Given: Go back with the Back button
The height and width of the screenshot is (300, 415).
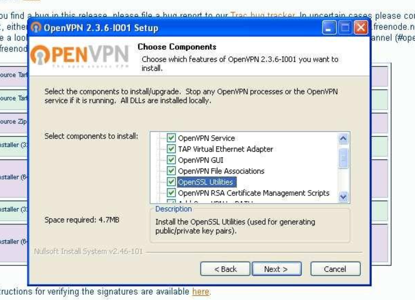Looking at the screenshot, I should pyautogui.click(x=225, y=269).
